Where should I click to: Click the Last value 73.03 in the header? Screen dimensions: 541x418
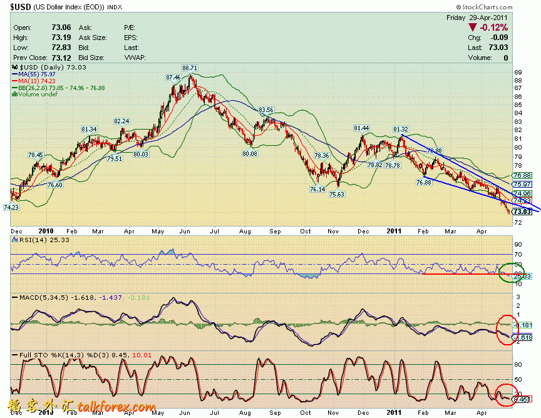(498, 48)
